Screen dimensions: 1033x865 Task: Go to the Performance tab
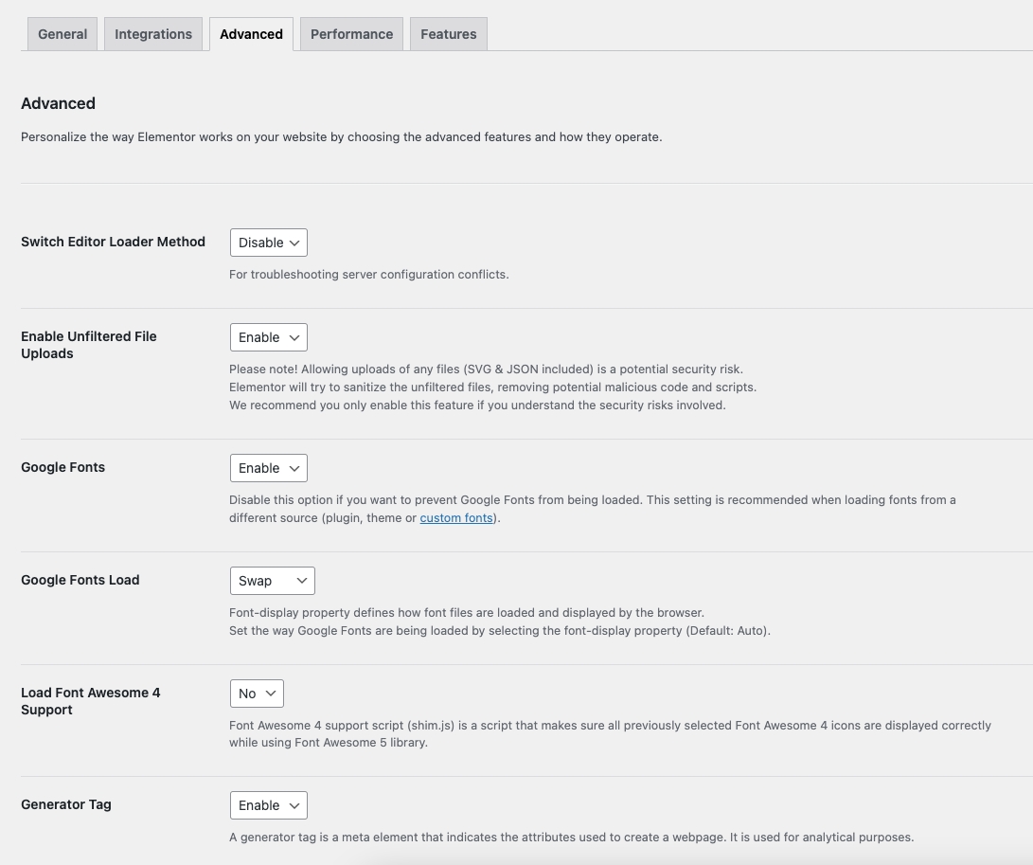pyautogui.click(x=351, y=34)
